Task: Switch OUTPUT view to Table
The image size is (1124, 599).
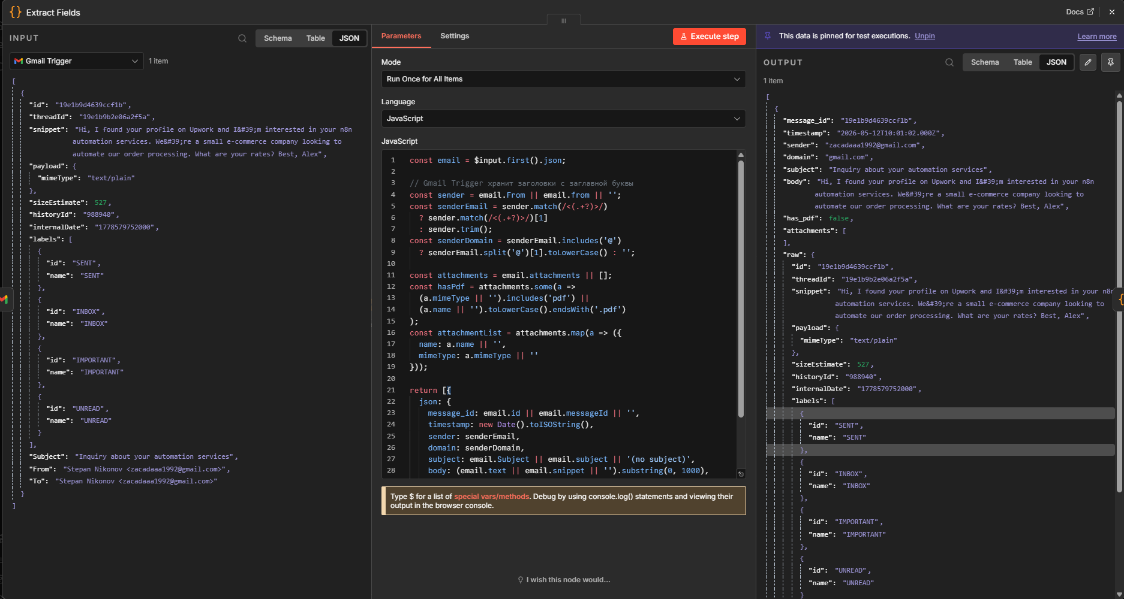Action: point(1023,62)
